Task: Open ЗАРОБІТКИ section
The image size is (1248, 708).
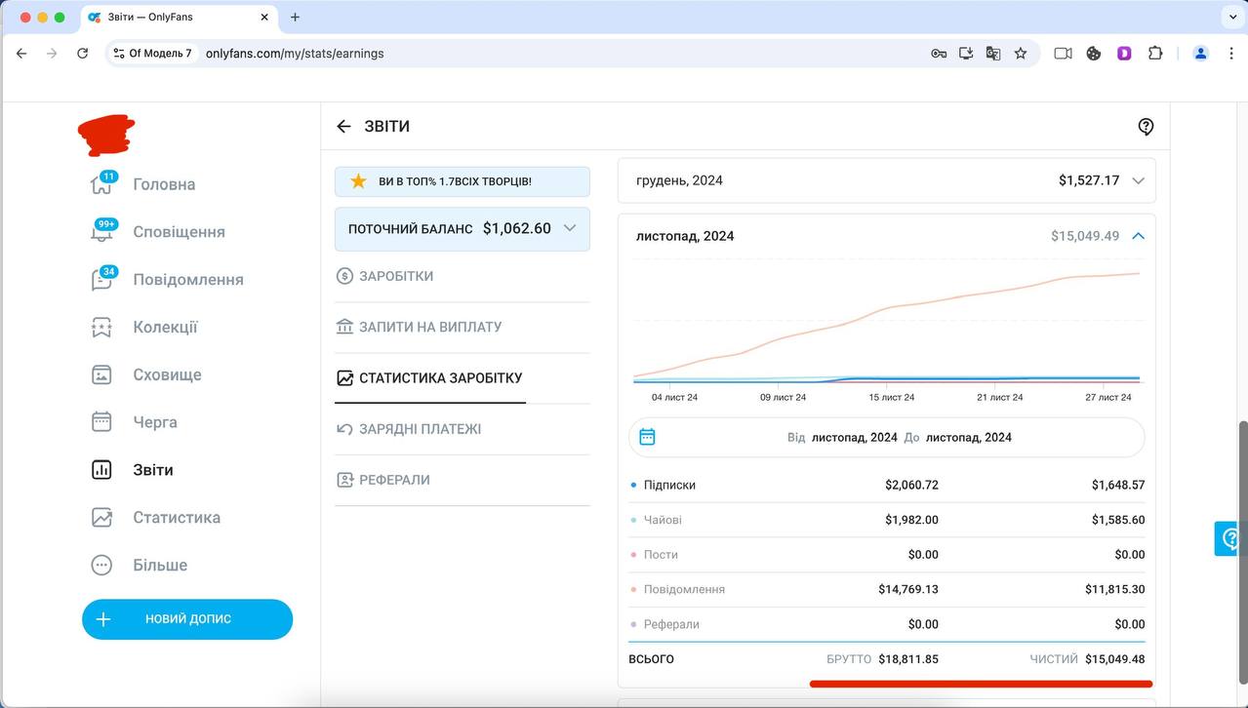Action: 463,276
